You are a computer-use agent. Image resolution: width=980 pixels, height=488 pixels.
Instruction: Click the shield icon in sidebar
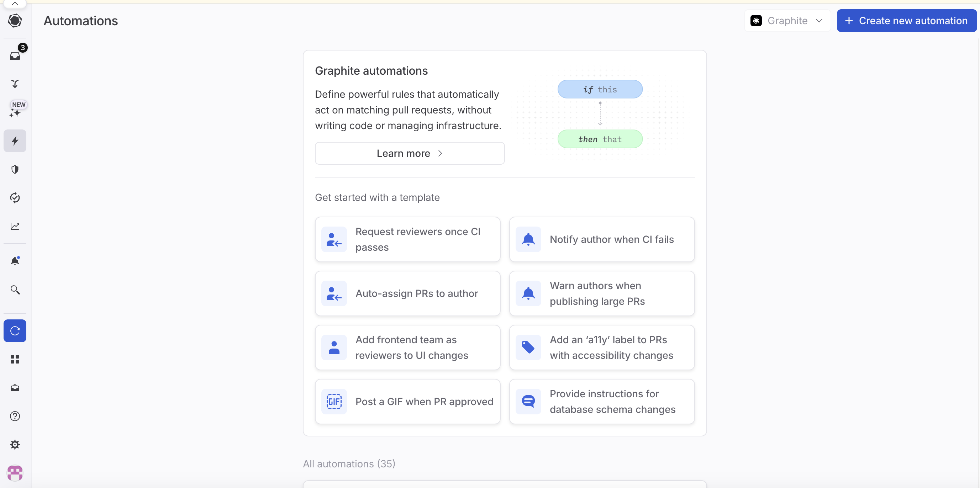(16, 169)
